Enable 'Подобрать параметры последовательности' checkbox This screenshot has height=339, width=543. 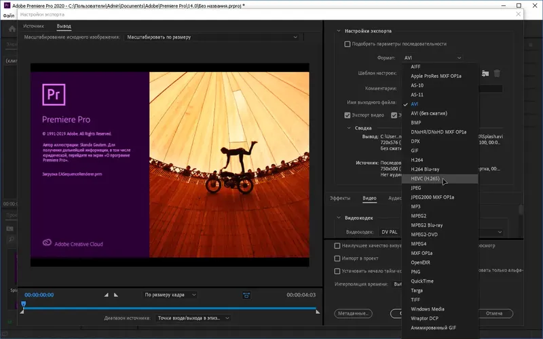tap(348, 44)
